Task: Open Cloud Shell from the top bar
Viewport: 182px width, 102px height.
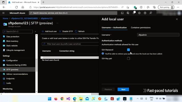Action: coord(122,13)
